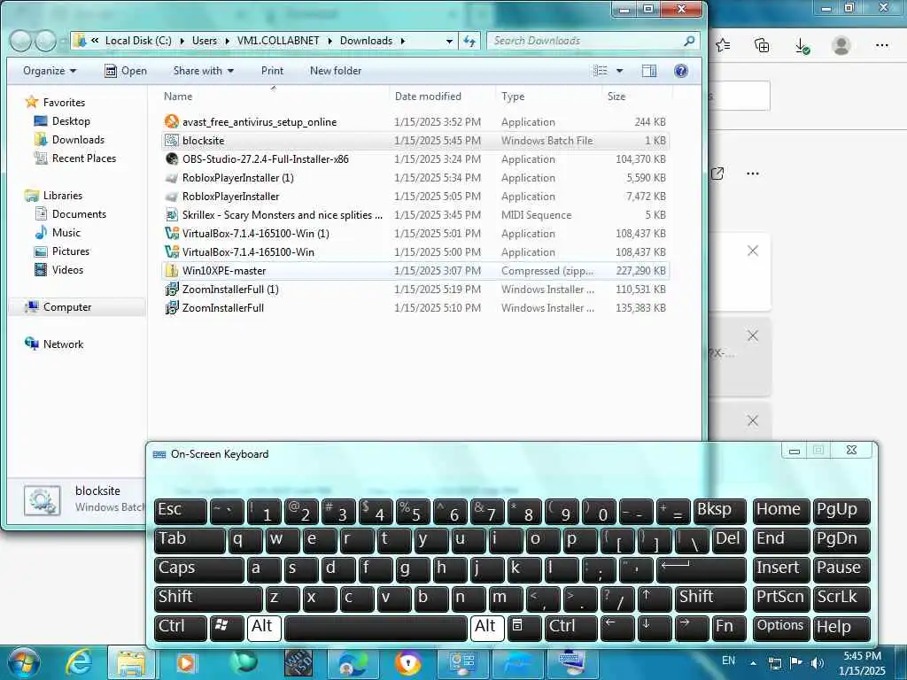The image size is (907, 680).
Task: Change your view icon in Explorer toolbar
Action: [601, 71]
